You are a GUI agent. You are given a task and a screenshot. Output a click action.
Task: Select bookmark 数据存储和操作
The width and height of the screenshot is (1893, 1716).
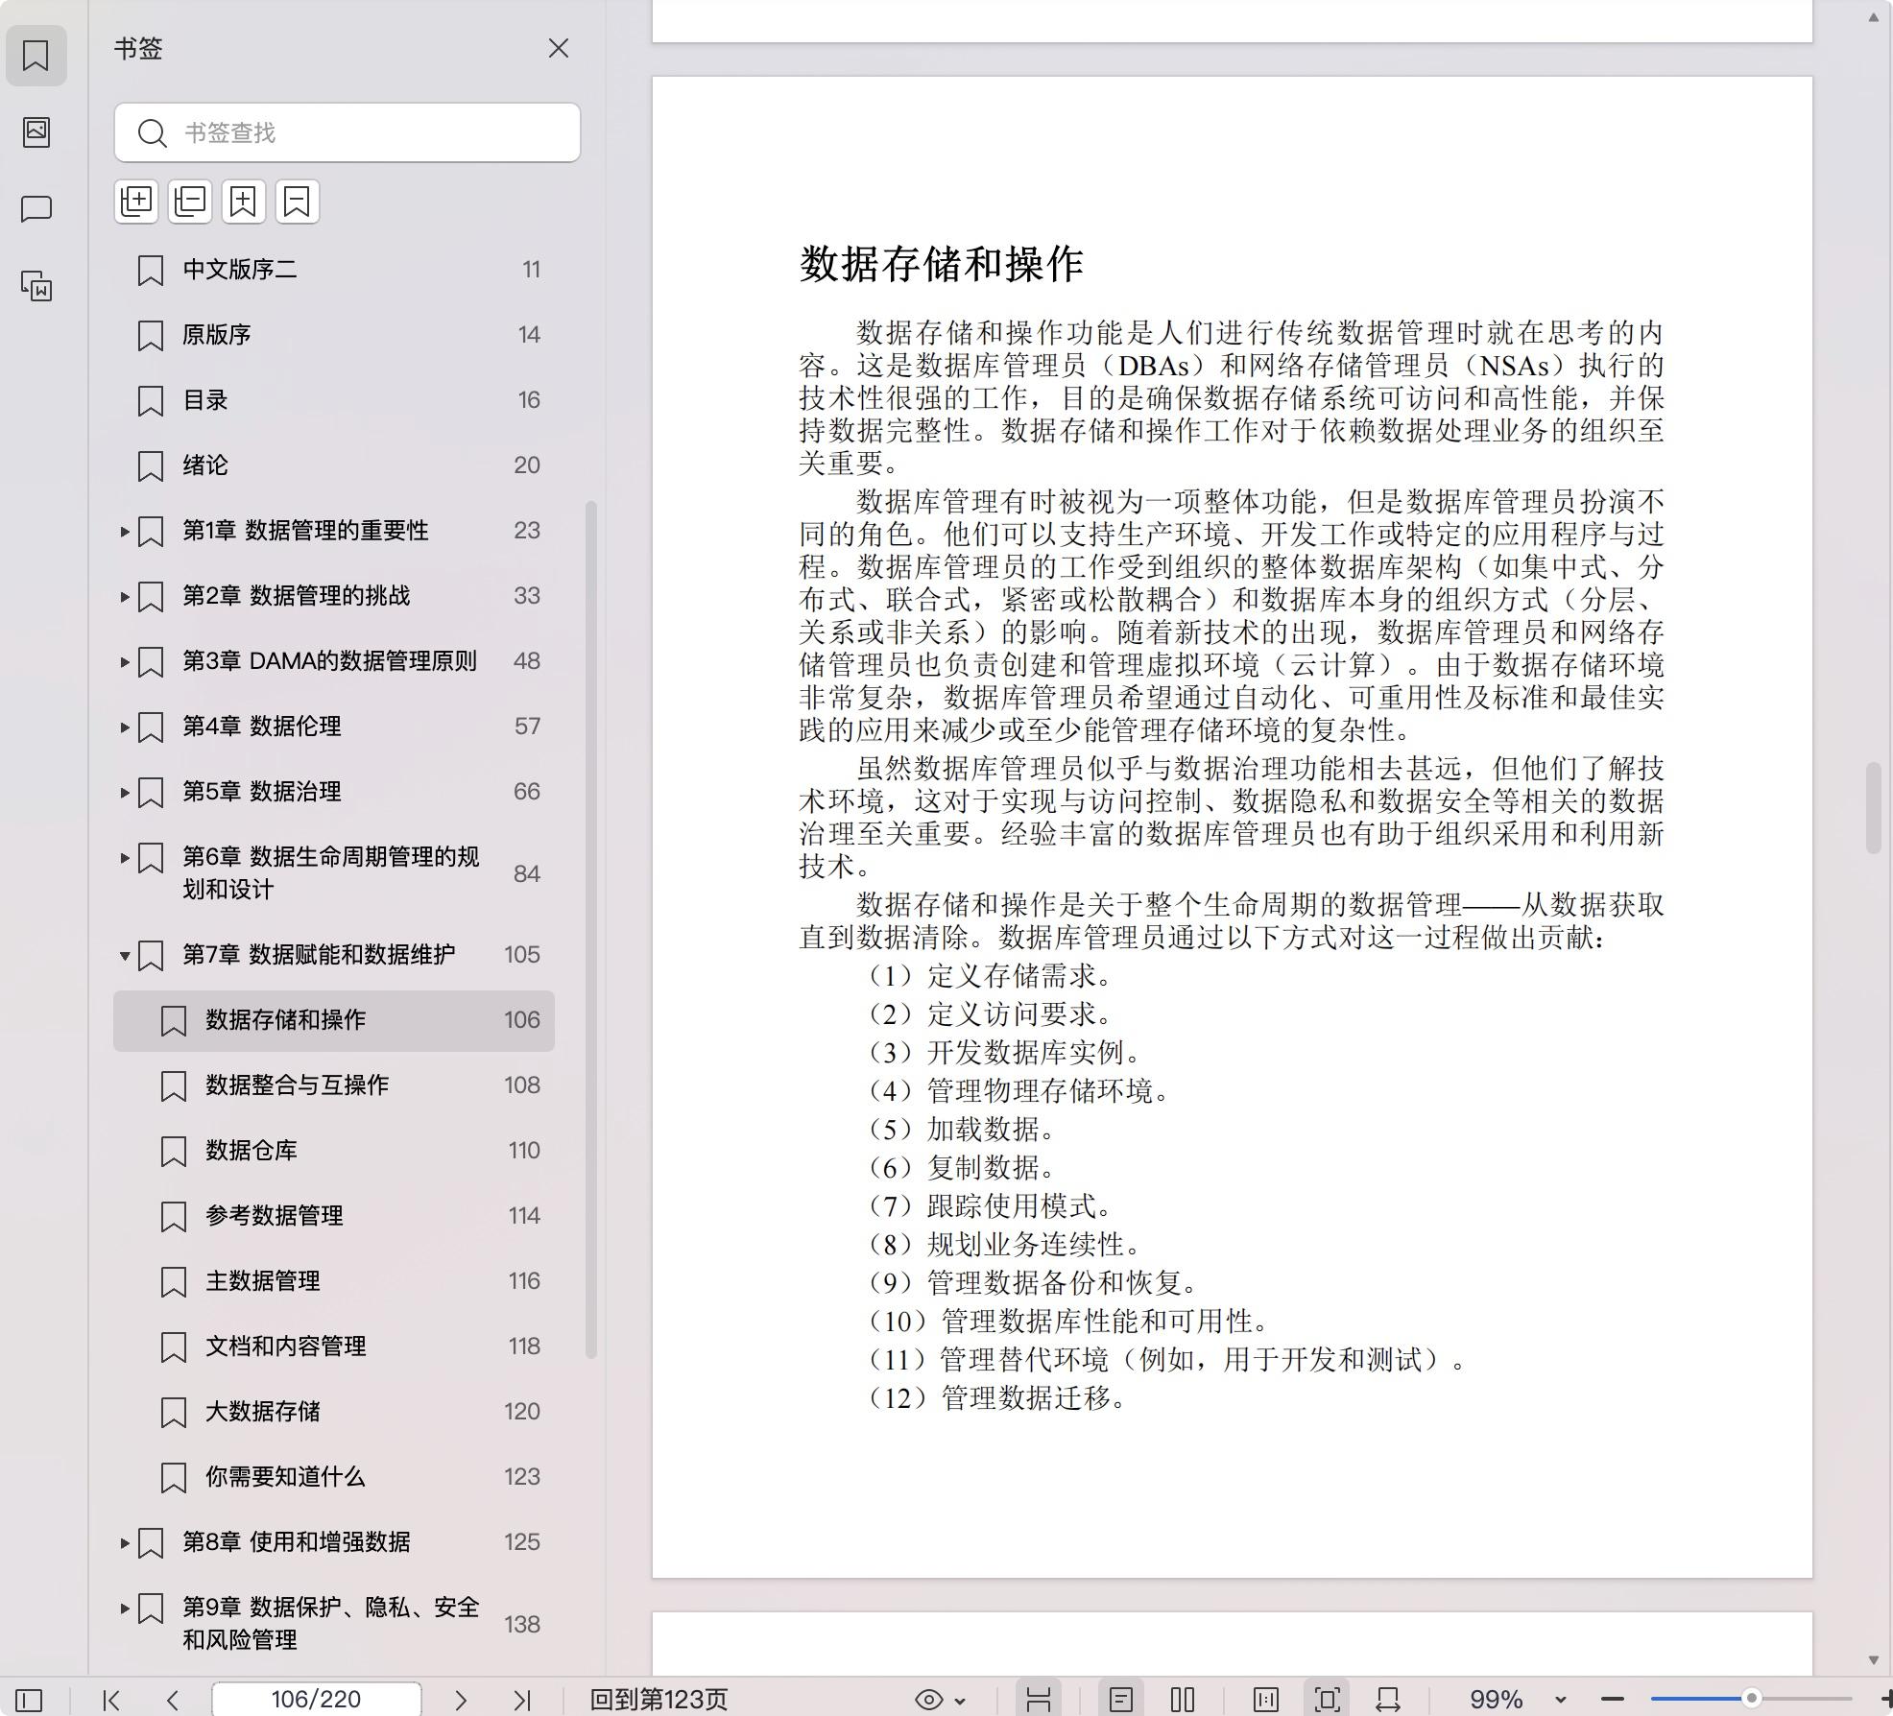click(334, 1020)
